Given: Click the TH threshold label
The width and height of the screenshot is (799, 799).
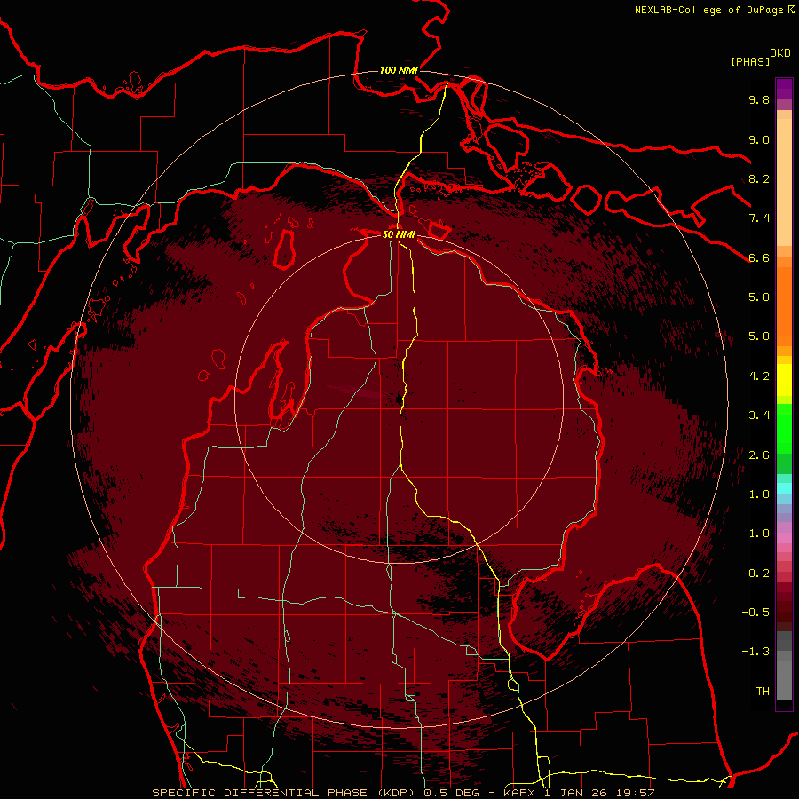Looking at the screenshot, I should coord(763,692).
